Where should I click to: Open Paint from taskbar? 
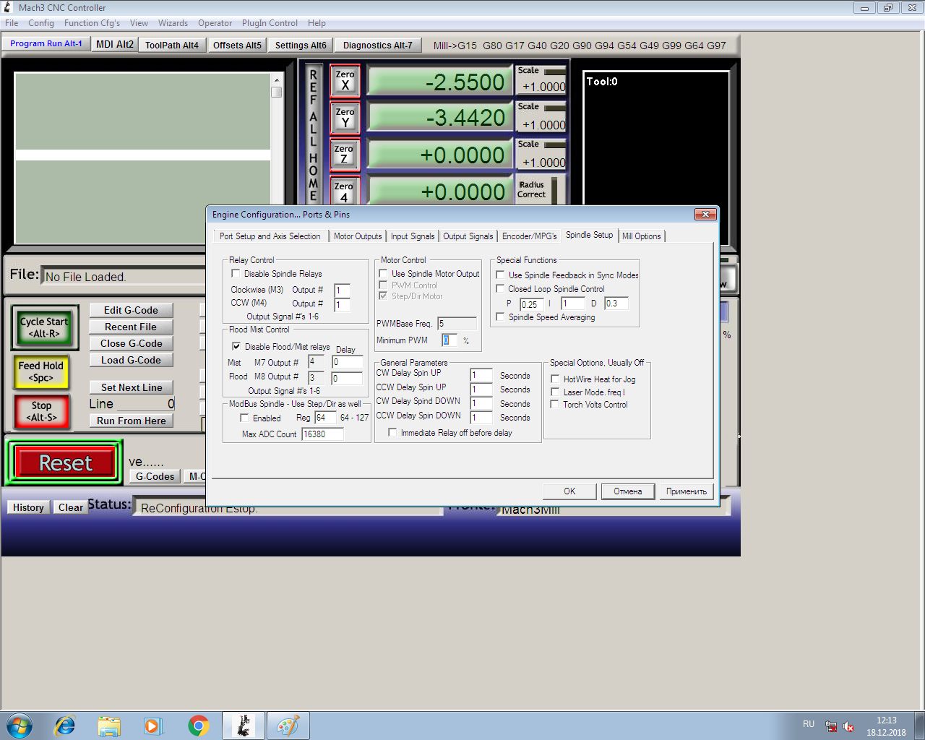click(288, 725)
